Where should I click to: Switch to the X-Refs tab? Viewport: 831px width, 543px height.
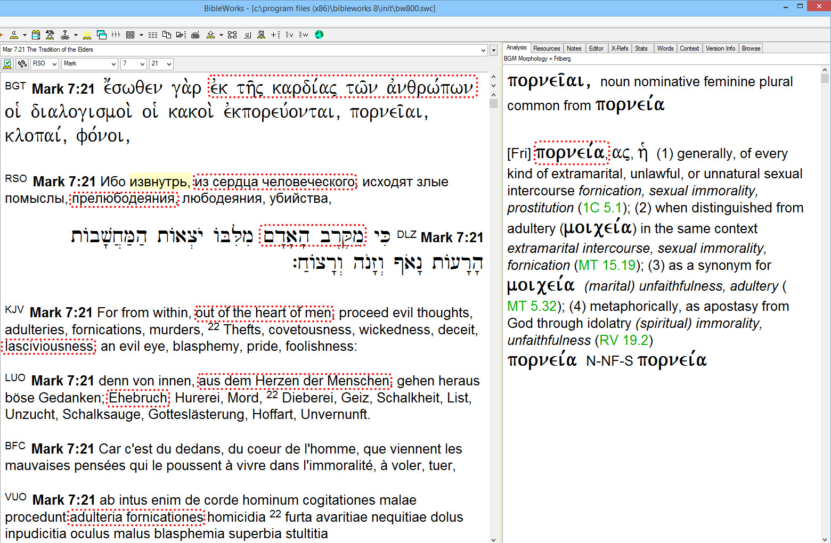620,48
